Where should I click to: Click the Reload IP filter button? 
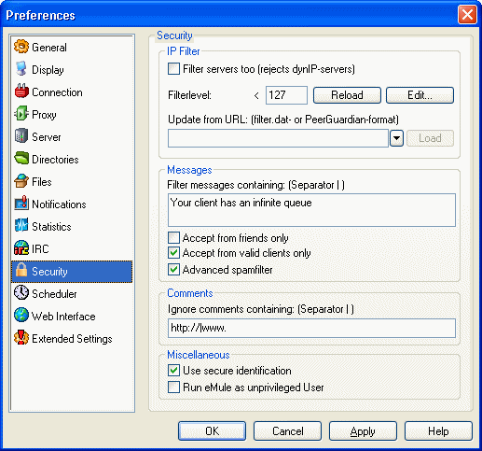[x=347, y=95]
